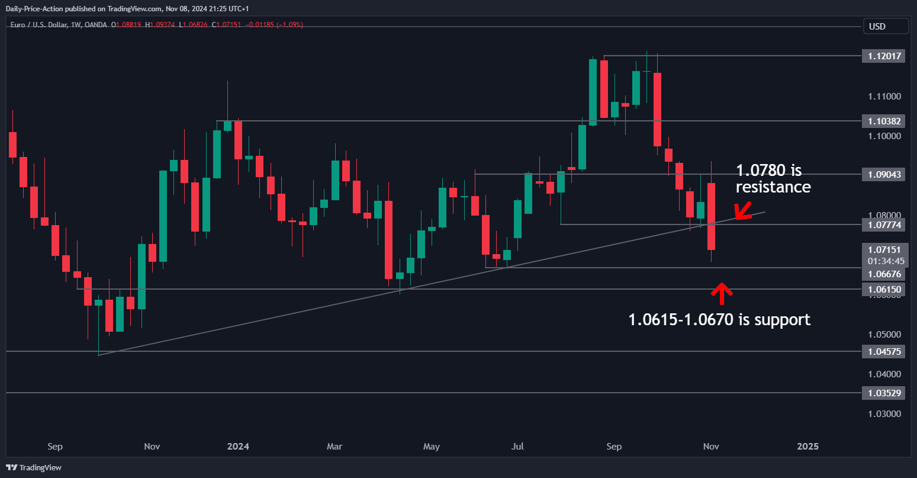Click the 1.05000 price axis tick

coord(884,334)
